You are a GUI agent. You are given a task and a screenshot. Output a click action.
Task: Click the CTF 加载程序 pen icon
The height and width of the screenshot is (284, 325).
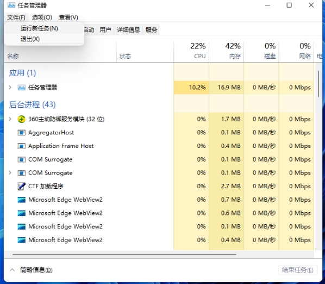(21, 186)
